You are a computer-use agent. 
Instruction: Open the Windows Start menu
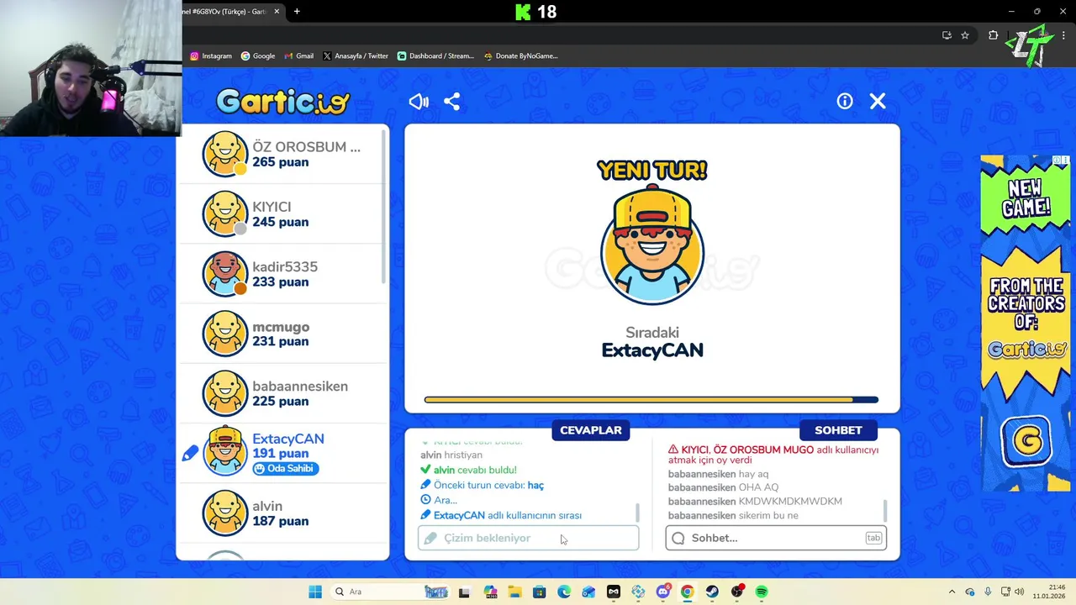(315, 592)
